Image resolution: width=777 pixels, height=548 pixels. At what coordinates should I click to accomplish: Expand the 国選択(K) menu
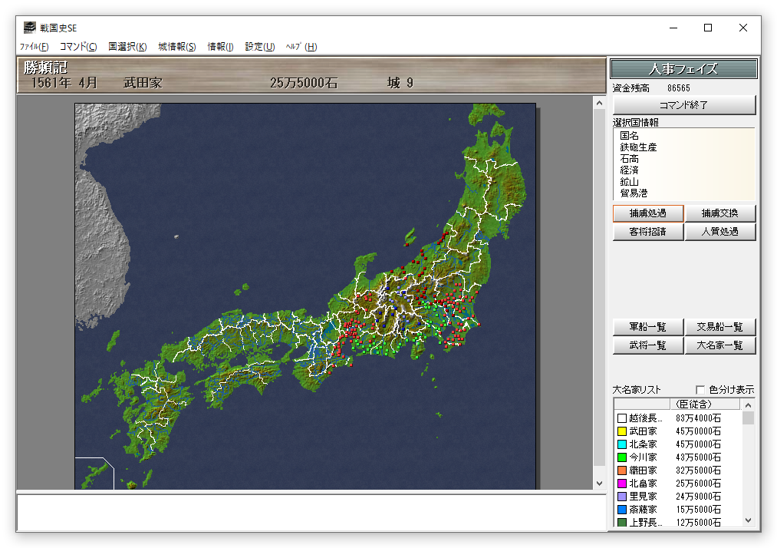[127, 47]
